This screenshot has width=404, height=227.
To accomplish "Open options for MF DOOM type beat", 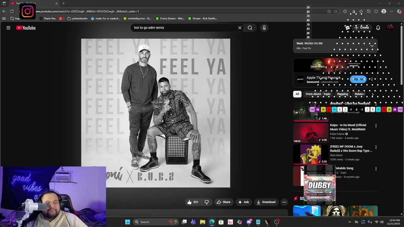I will (x=376, y=147).
